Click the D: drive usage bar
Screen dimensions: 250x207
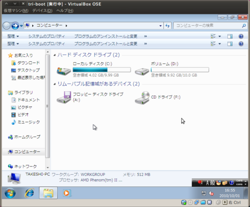180,70
